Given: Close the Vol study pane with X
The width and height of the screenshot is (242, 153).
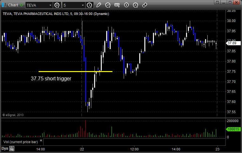Looking at the screenshot, I should pos(41,141).
